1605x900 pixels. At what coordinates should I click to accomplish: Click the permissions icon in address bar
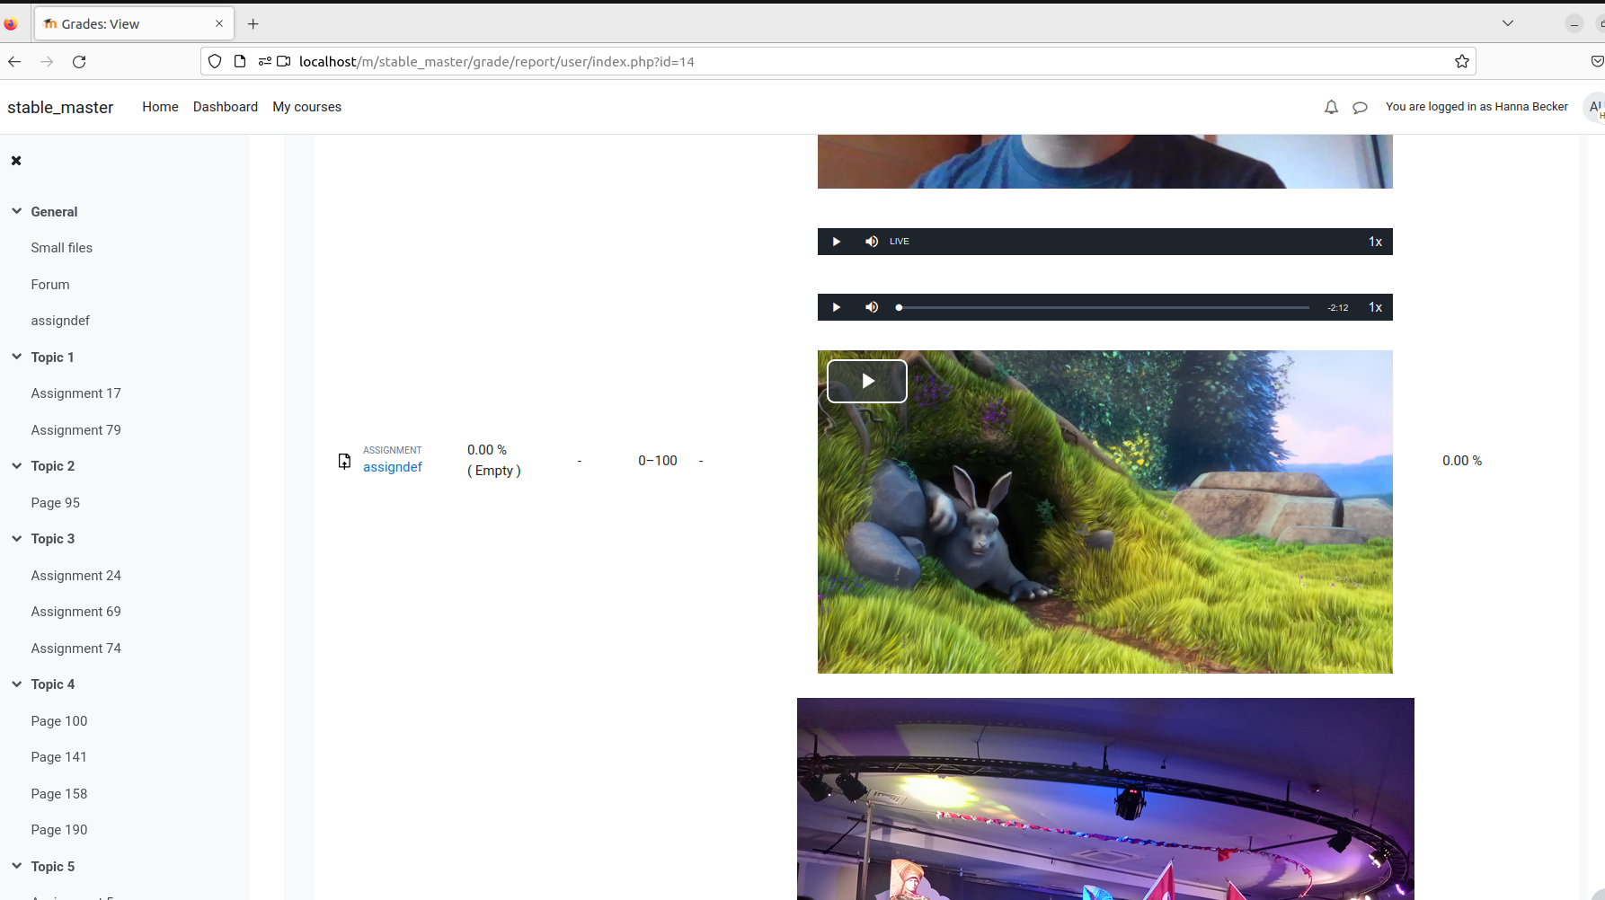(264, 61)
